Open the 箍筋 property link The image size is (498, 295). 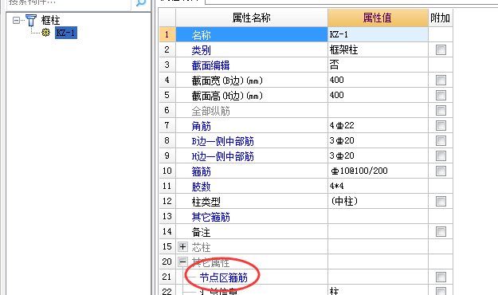click(201, 171)
